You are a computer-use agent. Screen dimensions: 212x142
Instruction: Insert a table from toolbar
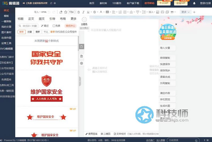tap(157, 12)
